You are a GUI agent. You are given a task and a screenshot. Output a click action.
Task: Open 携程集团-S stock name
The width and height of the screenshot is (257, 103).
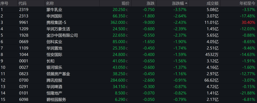pos(56,22)
